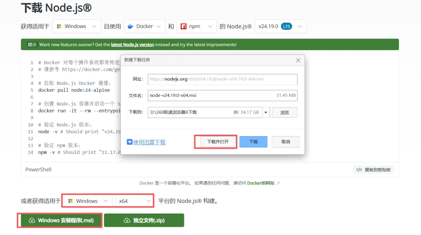Close the 新建下载任务 dialog

click(x=298, y=60)
